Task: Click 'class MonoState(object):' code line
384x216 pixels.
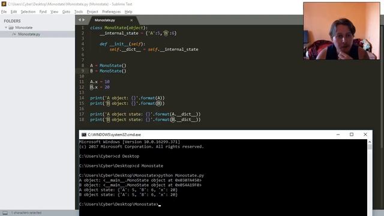Action: [119, 28]
